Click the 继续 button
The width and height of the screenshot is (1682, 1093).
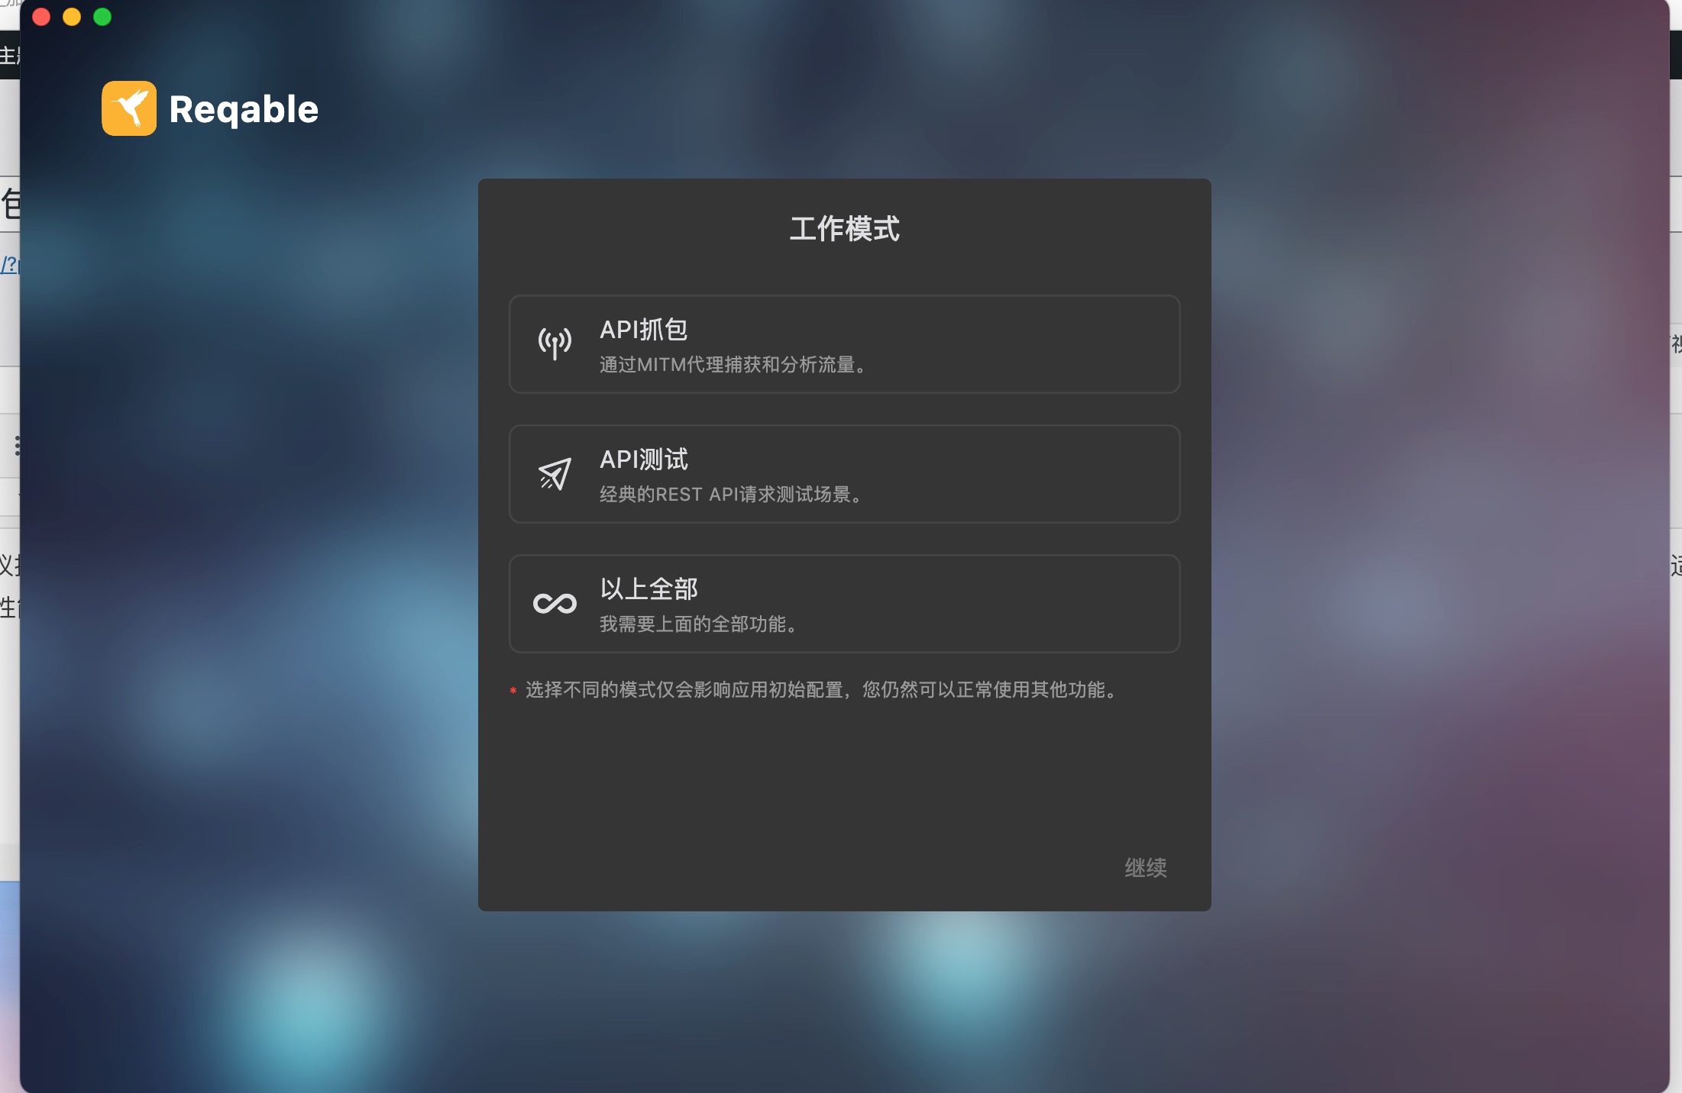coord(1145,868)
